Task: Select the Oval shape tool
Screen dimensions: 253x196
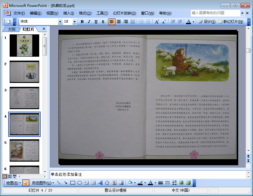Action: [80, 183]
